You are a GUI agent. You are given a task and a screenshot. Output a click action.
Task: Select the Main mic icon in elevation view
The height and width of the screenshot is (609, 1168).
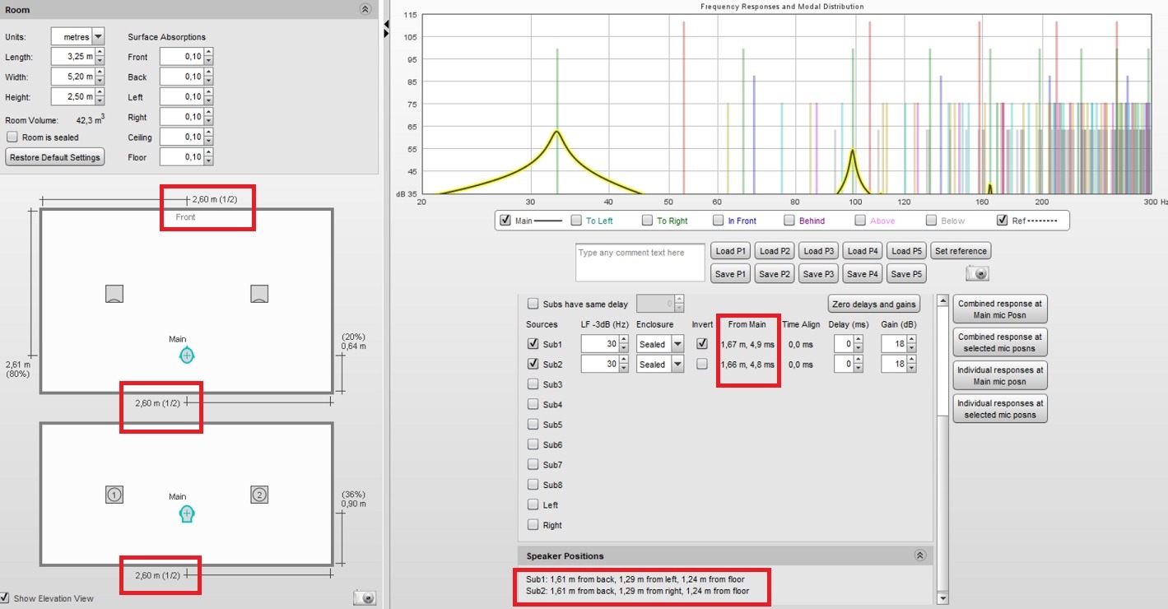[187, 514]
